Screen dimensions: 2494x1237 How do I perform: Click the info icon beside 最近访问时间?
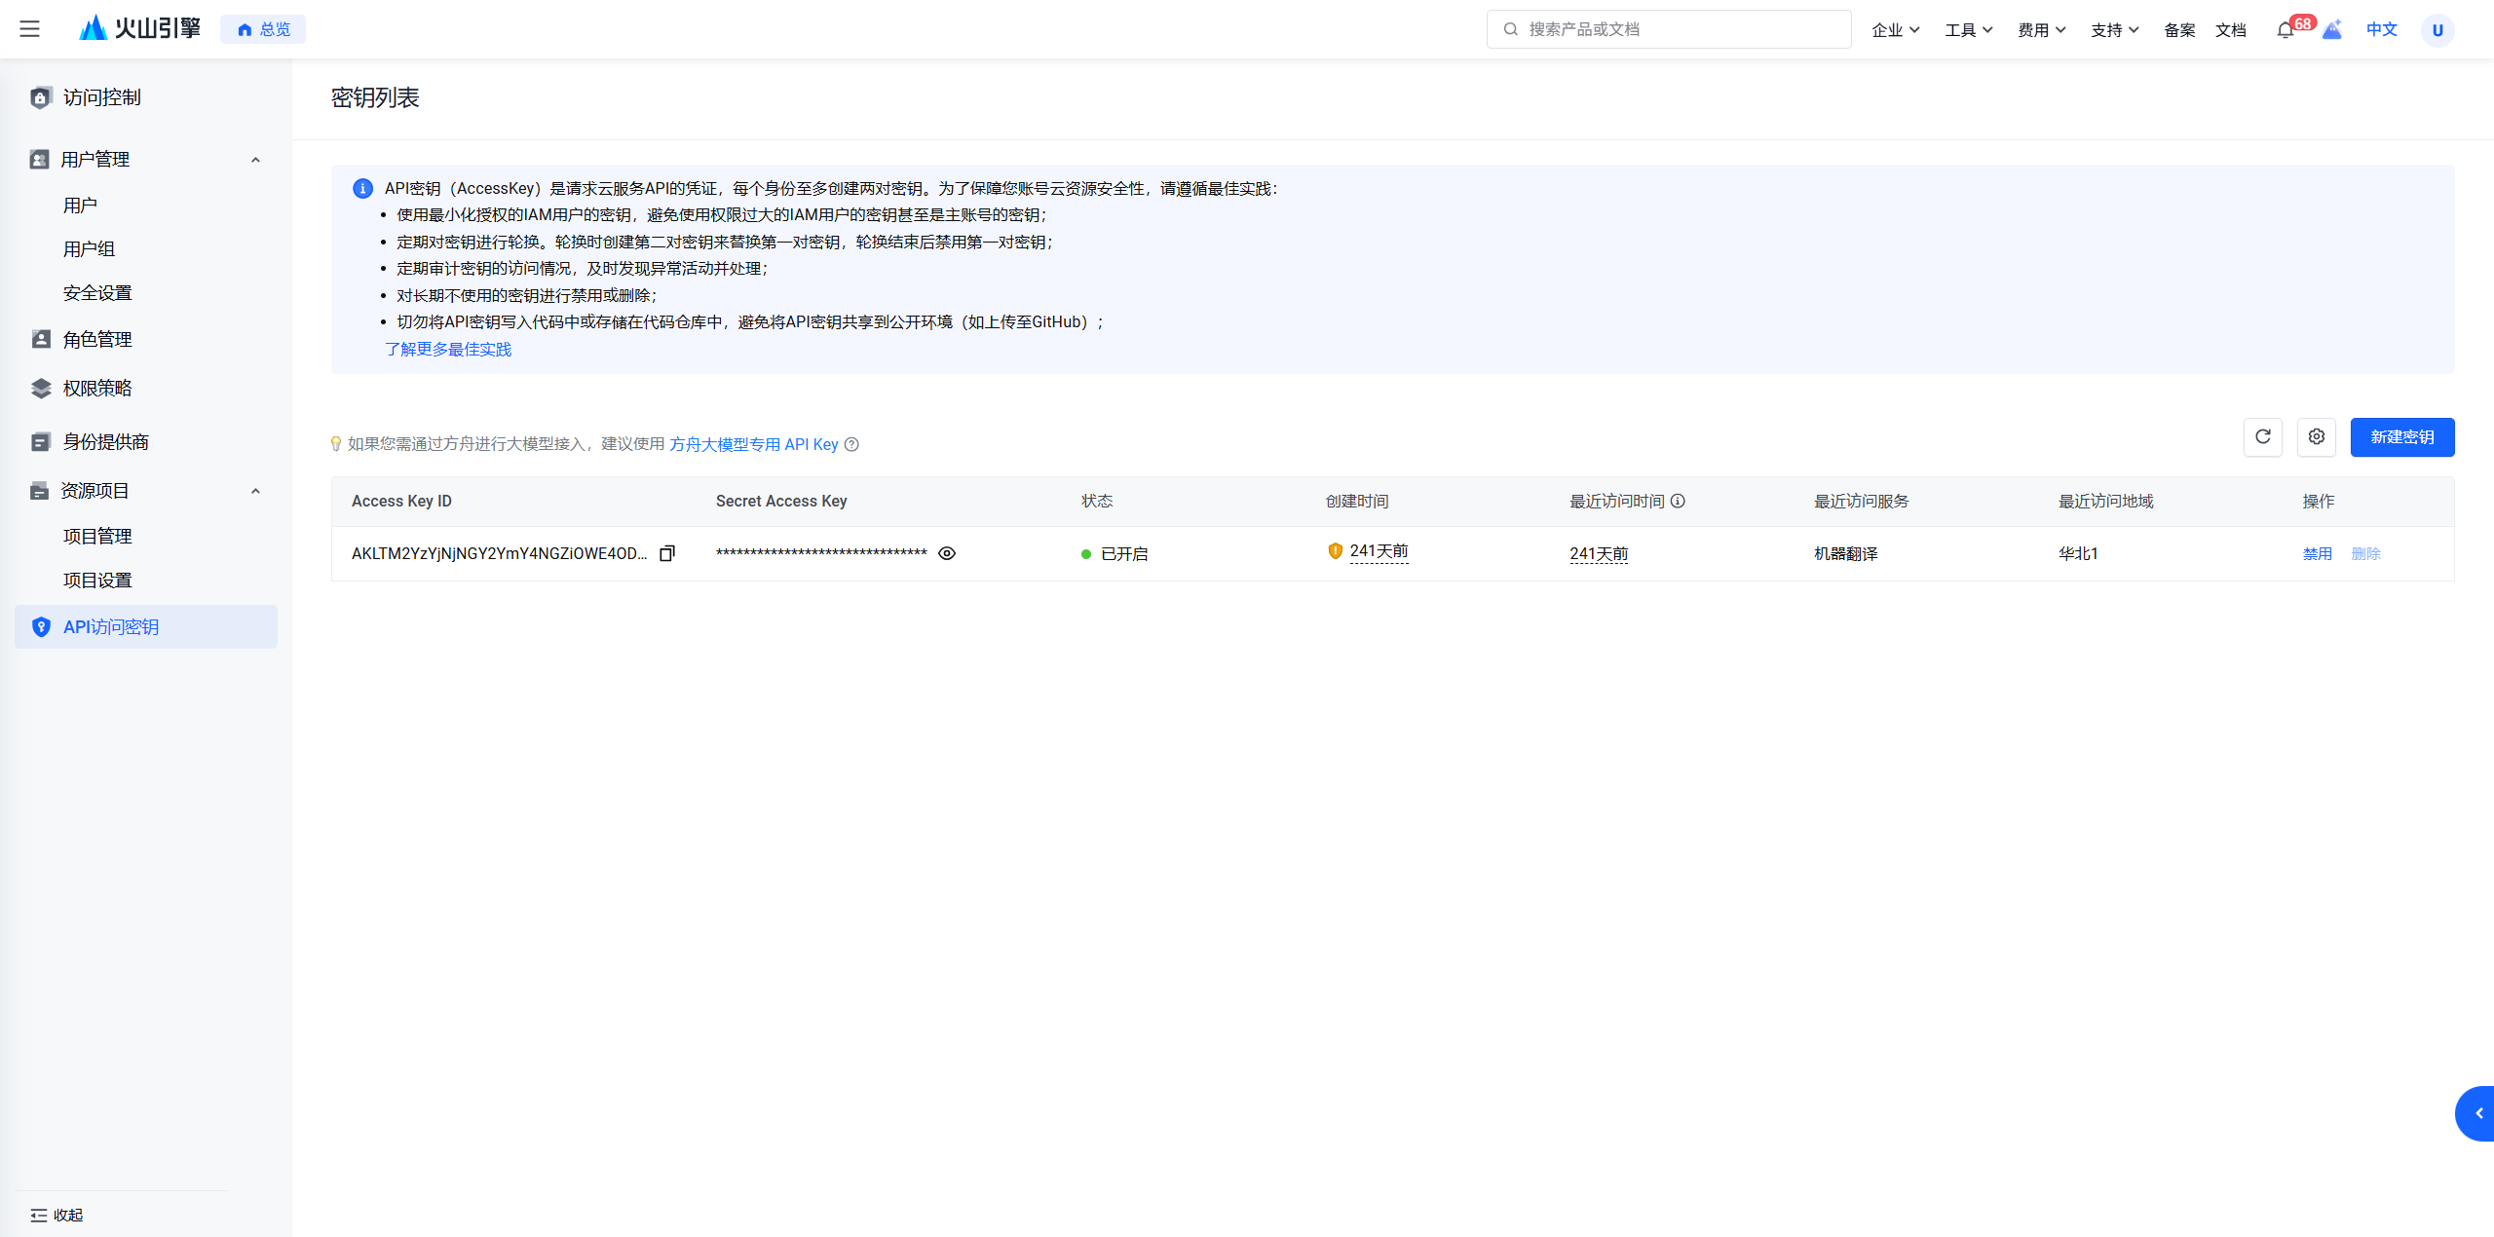tap(1678, 501)
